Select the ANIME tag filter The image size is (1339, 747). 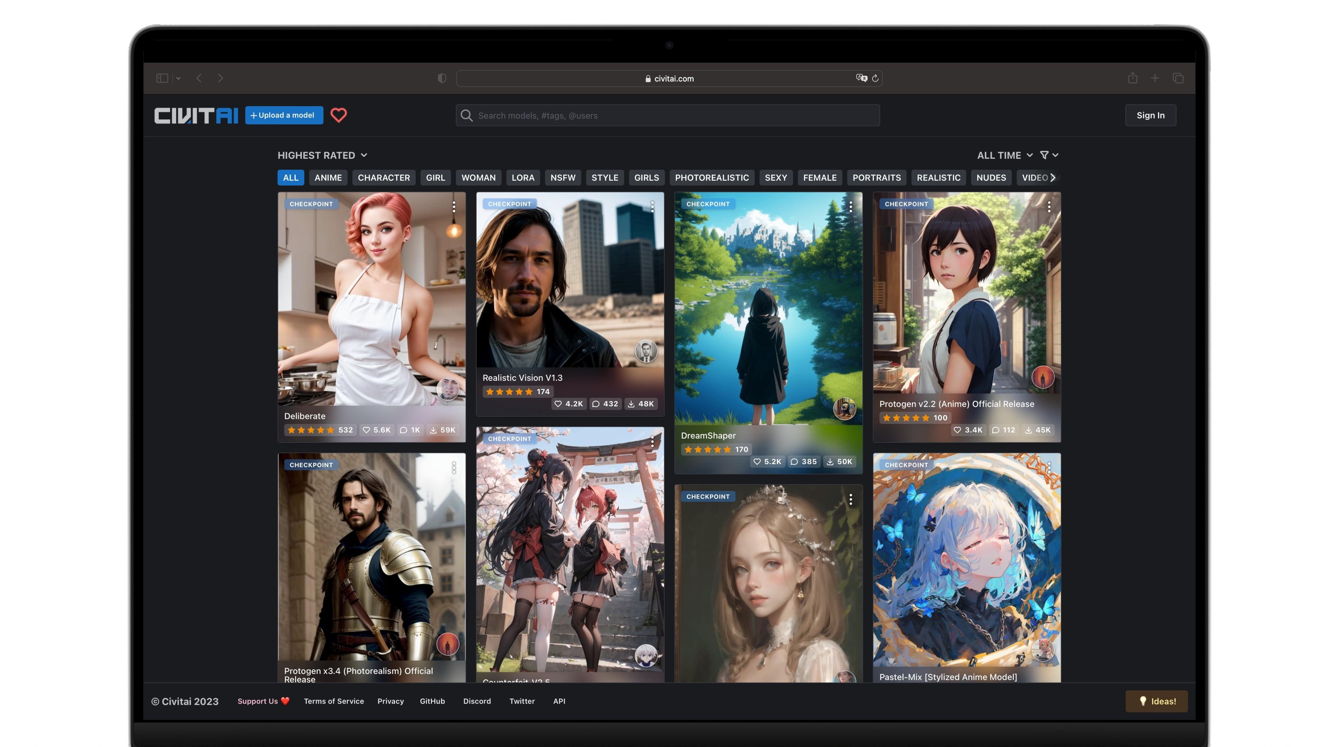click(328, 178)
